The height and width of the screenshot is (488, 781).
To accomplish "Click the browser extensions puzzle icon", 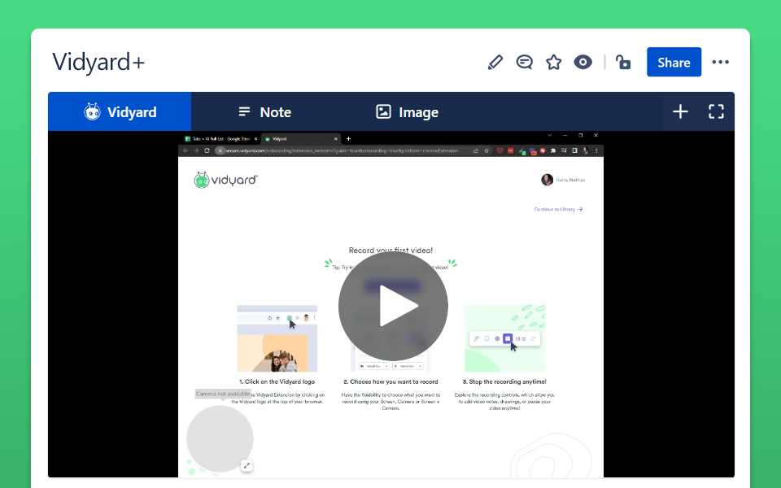I will point(553,150).
